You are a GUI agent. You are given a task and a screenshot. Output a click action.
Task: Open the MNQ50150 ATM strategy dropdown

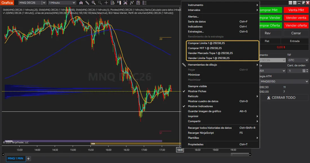pos(284,81)
